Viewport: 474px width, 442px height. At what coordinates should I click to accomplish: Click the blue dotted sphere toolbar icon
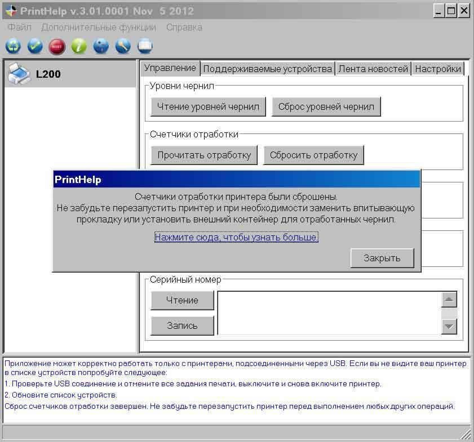(101, 46)
